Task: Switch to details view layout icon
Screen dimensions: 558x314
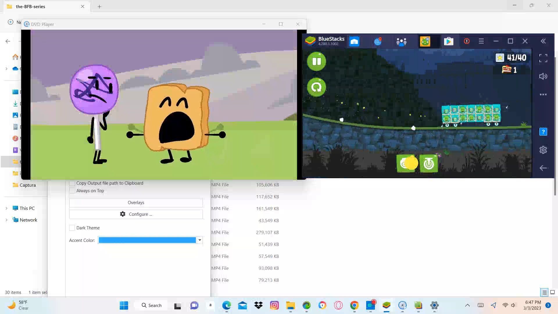Action: (x=544, y=292)
